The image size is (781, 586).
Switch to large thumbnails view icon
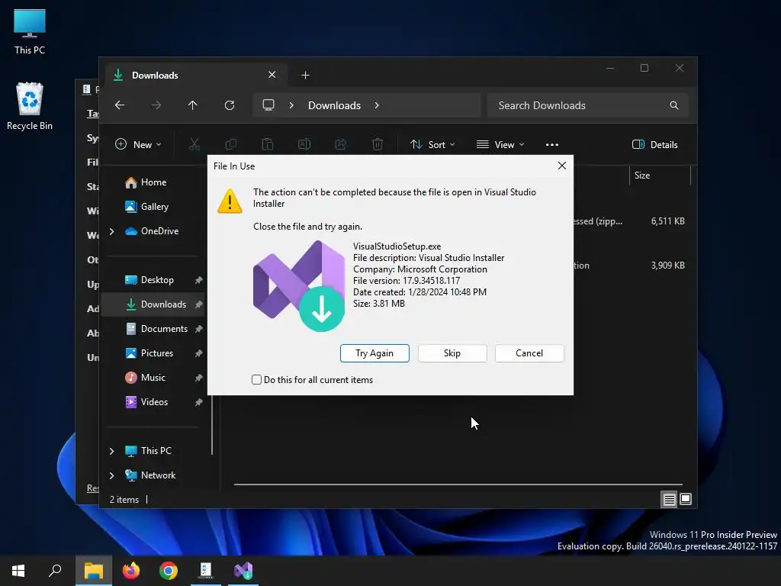coord(686,499)
